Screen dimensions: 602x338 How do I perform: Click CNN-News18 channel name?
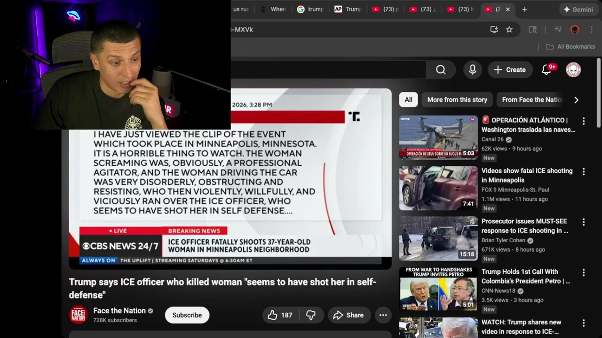[498, 291]
